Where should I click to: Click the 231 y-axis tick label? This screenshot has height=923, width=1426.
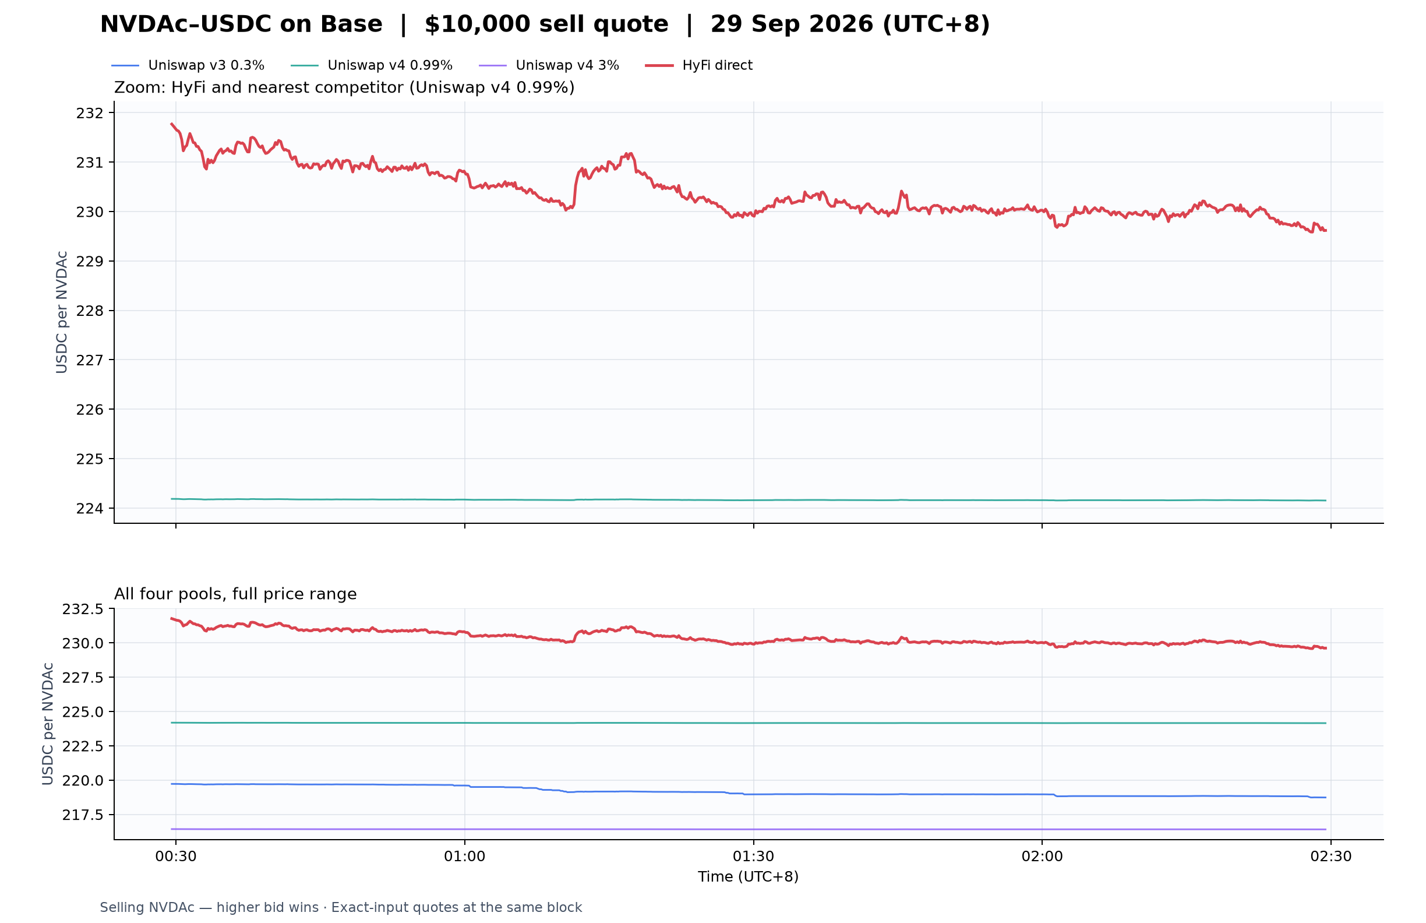click(x=89, y=163)
